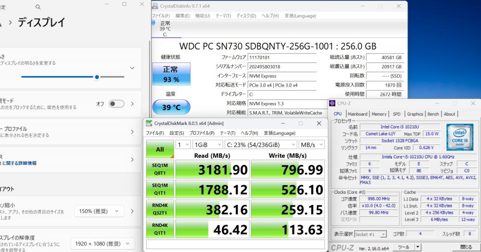Toggle the night light switch off/on
This screenshot has height=252, width=481.
pyautogui.click(x=116, y=103)
